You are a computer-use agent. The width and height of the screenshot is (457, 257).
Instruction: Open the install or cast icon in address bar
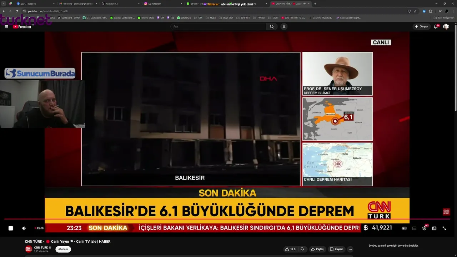pos(409,11)
